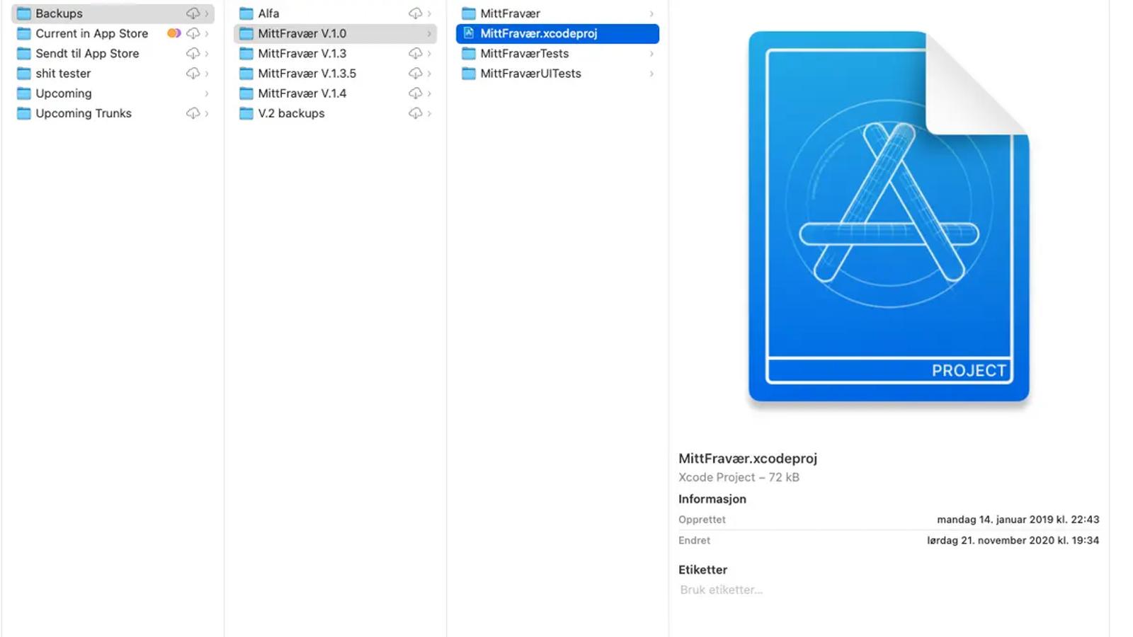
Task: Expand Current in App Store using its chevron
Action: (x=207, y=33)
